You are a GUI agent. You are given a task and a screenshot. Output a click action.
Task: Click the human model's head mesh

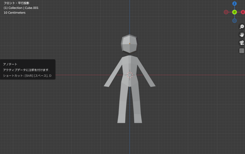pyautogui.click(x=130, y=44)
